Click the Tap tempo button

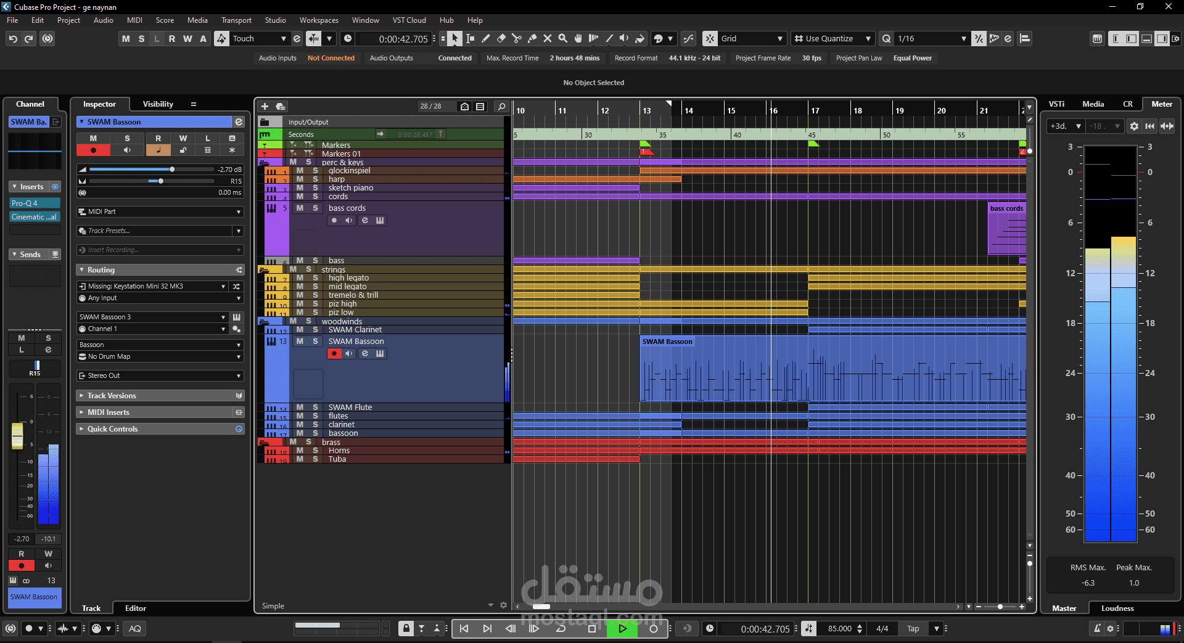point(913,629)
